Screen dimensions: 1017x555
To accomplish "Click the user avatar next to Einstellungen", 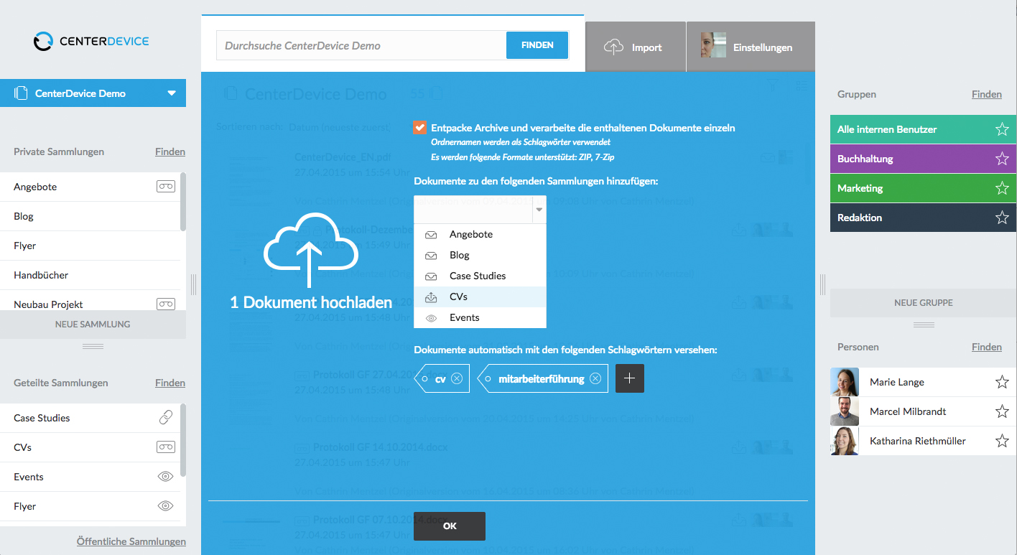I will point(713,45).
